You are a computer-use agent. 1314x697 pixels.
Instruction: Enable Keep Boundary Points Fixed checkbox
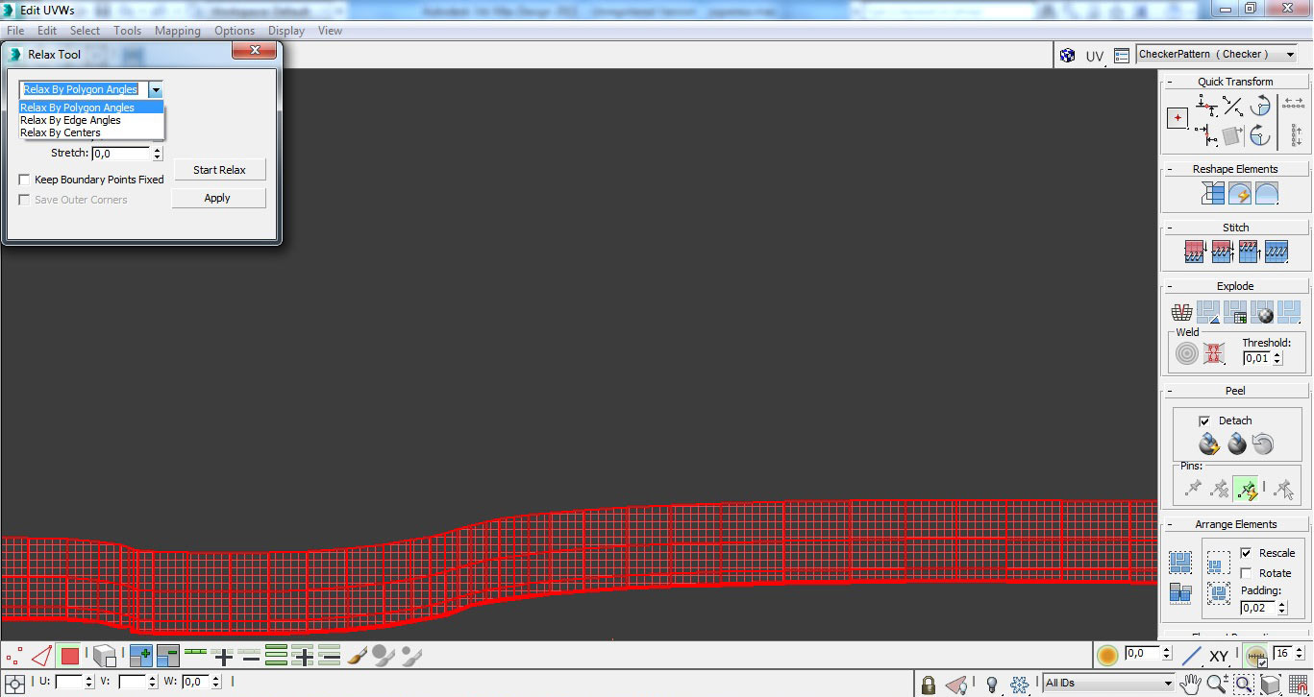25,180
